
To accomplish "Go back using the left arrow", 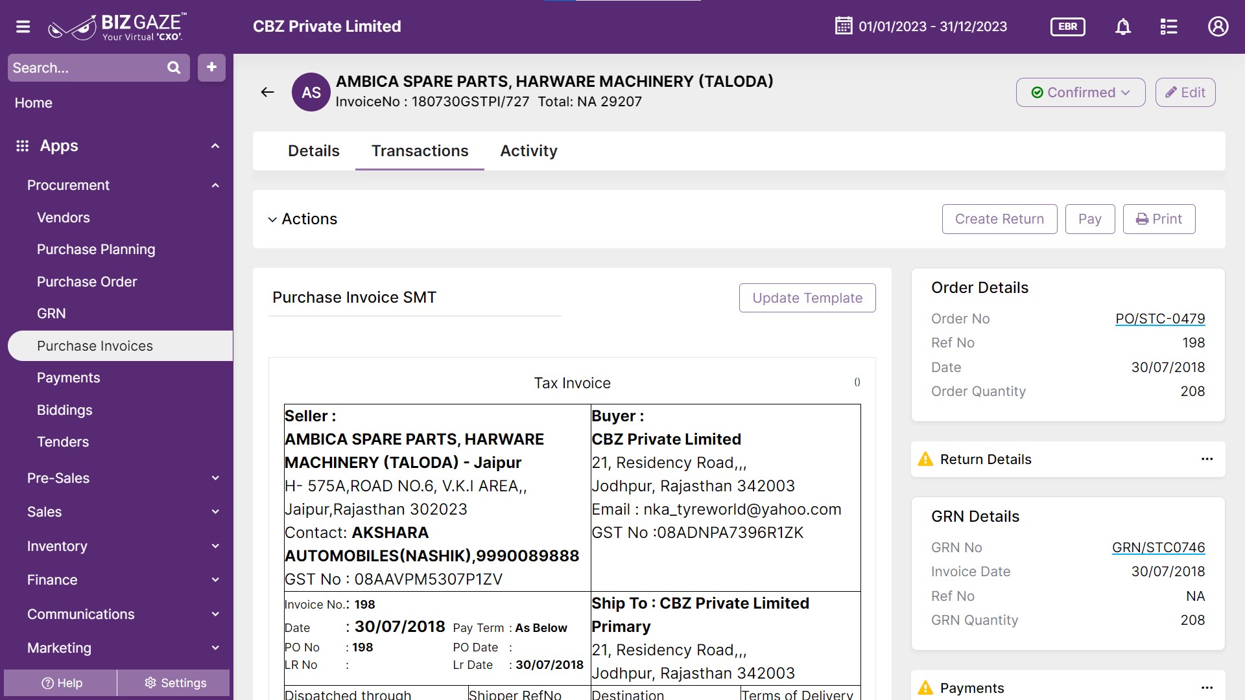I will pos(267,92).
